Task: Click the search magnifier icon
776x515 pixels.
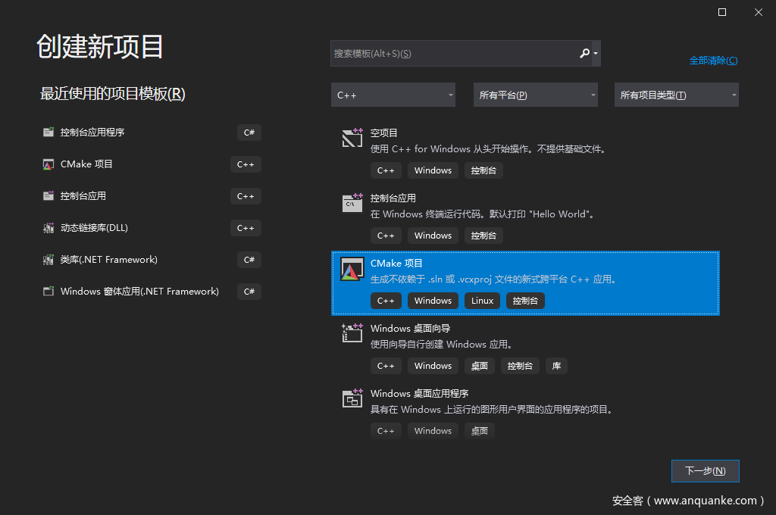Action: [x=584, y=54]
